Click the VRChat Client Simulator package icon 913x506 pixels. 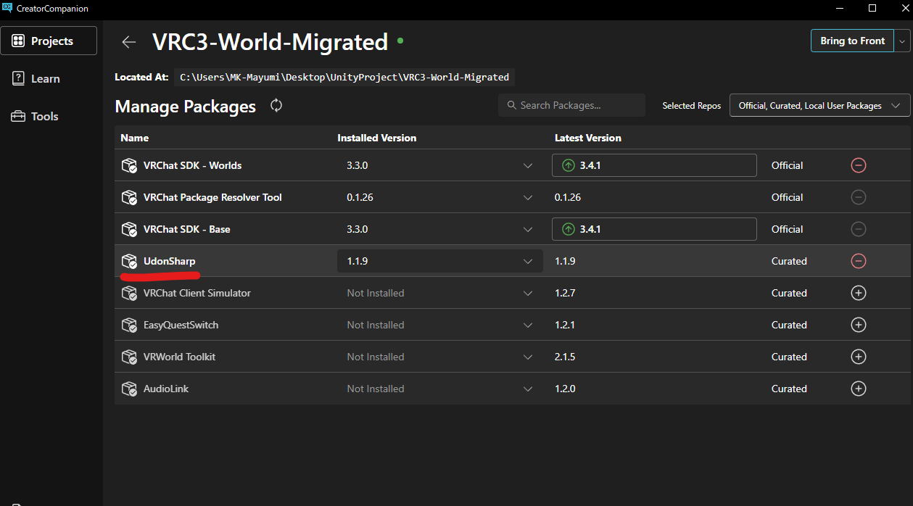(129, 294)
